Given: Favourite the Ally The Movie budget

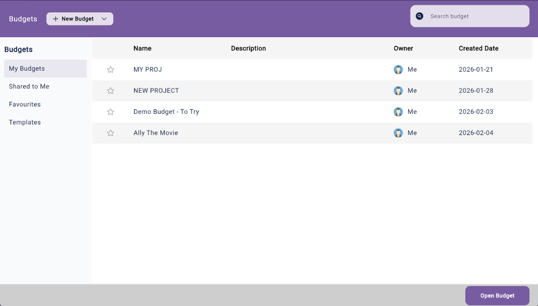Looking at the screenshot, I should point(111,133).
